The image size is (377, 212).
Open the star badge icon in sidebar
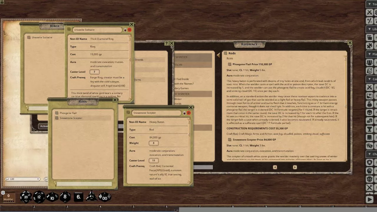point(369,162)
